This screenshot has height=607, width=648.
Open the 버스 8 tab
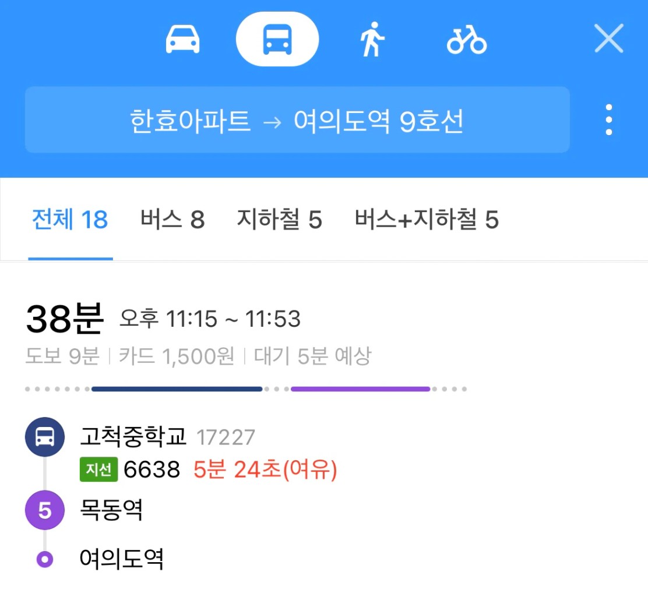[172, 219]
